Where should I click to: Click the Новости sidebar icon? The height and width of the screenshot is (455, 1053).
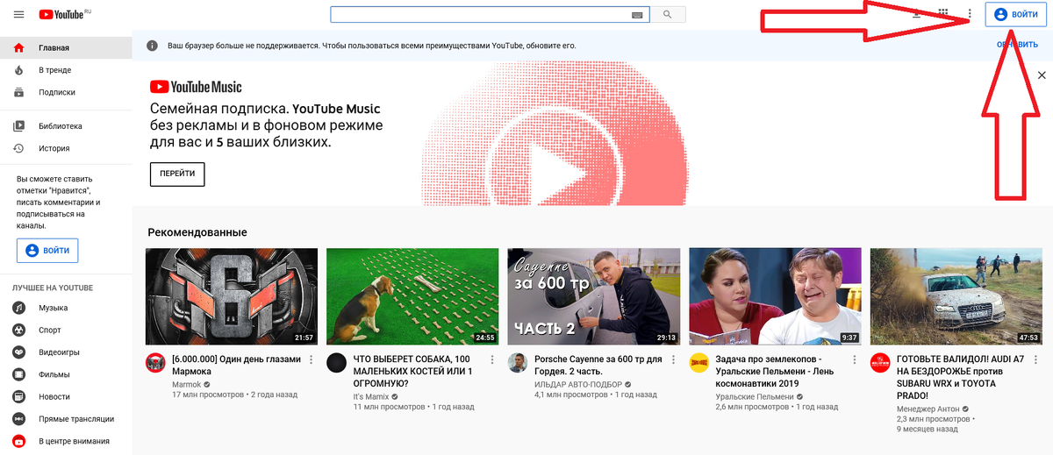coord(18,396)
